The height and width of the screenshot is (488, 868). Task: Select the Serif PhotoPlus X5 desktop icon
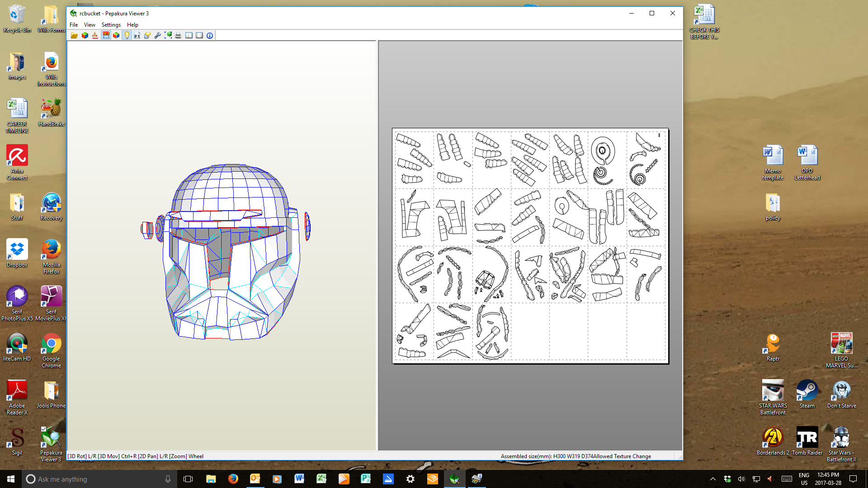(x=17, y=304)
